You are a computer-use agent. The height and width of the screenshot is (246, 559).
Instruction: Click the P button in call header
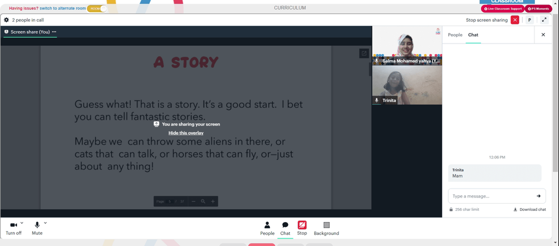click(530, 20)
